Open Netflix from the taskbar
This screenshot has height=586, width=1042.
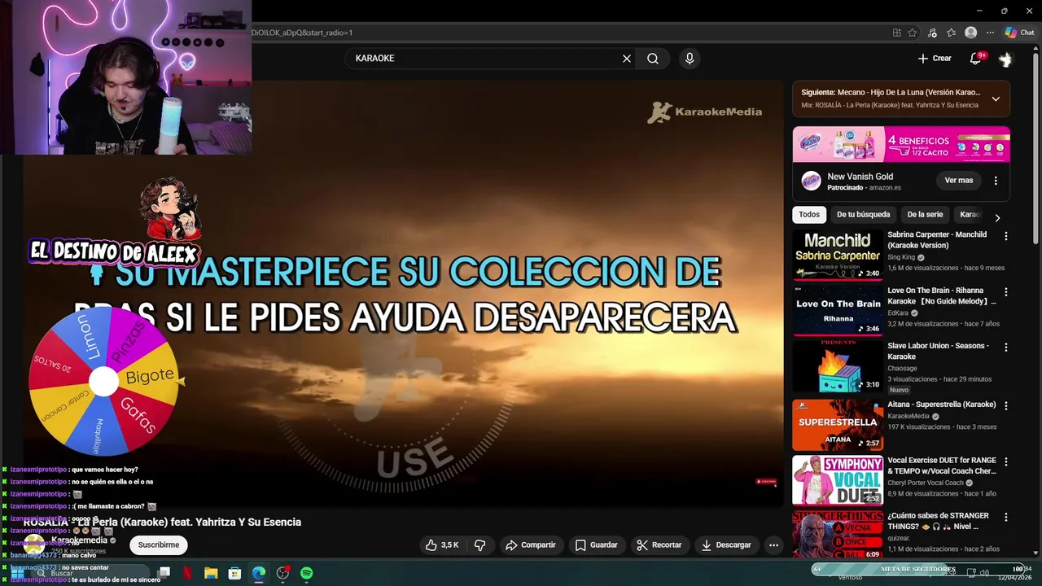click(187, 573)
